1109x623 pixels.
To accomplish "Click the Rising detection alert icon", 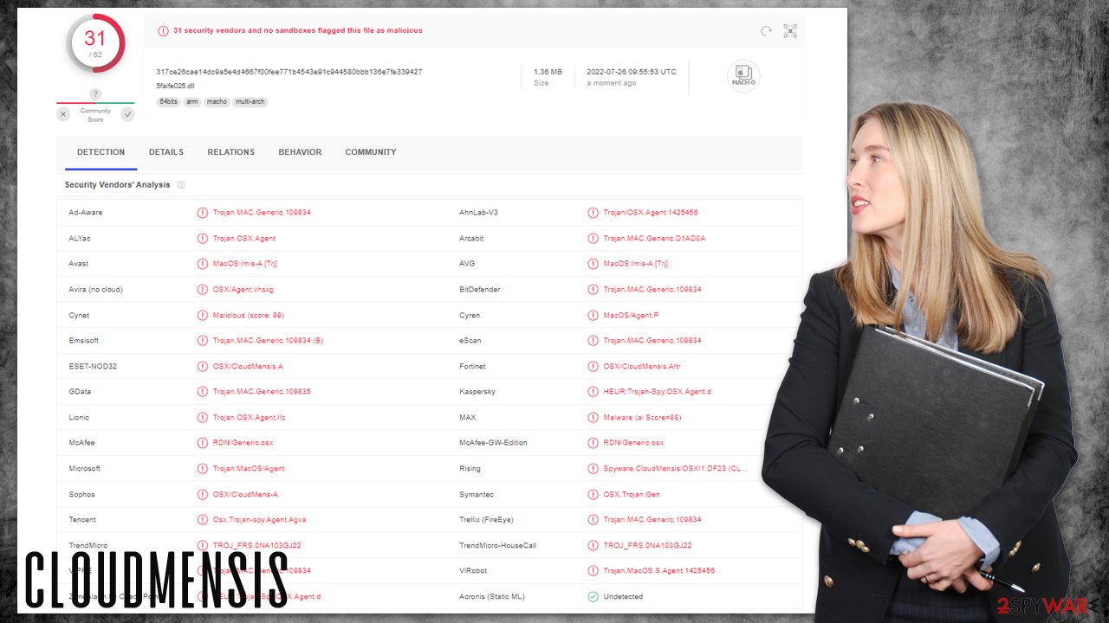I will tap(593, 469).
